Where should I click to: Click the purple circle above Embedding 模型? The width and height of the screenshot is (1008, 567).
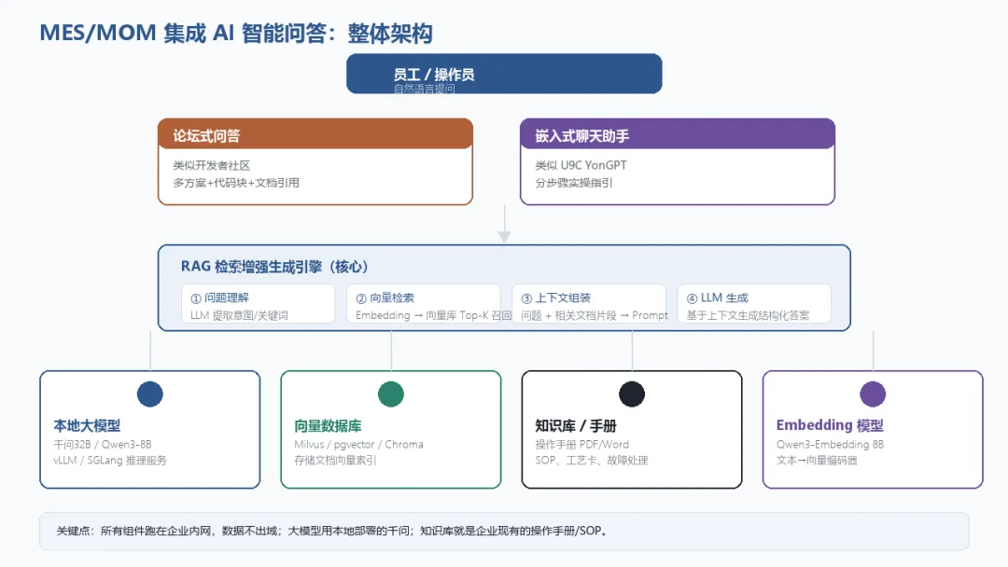point(873,394)
